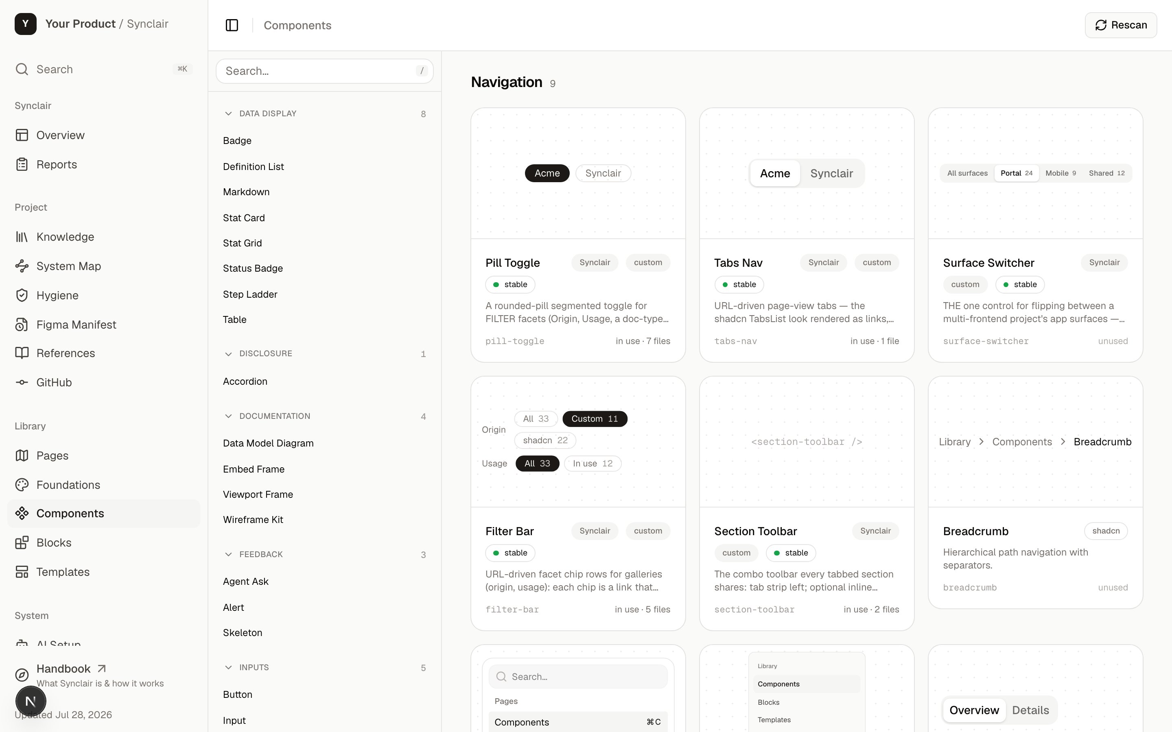Image resolution: width=1172 pixels, height=732 pixels.
Task: Click the Handbook external link arrow
Action: pos(102,669)
